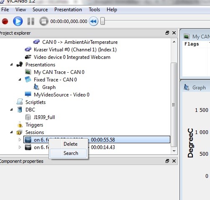This screenshot has height=200, width=210.
Task: Select the Graph tree item label
Action: (x=49, y=87)
